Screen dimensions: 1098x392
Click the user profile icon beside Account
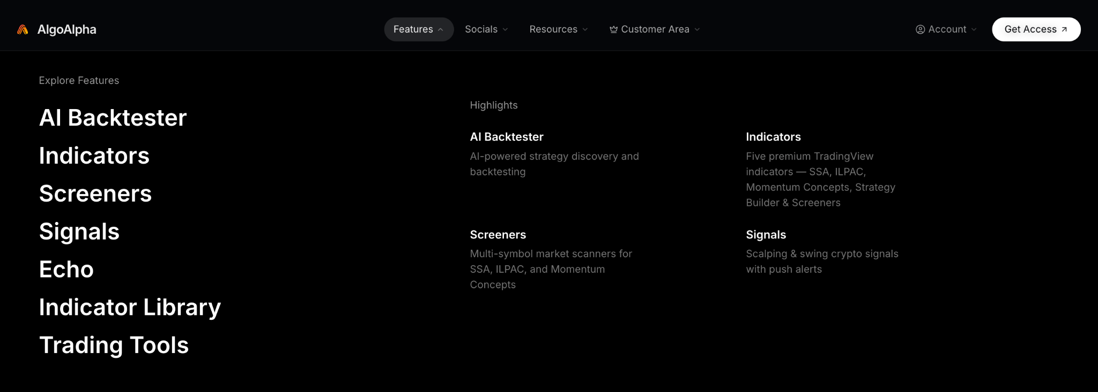[x=920, y=29]
